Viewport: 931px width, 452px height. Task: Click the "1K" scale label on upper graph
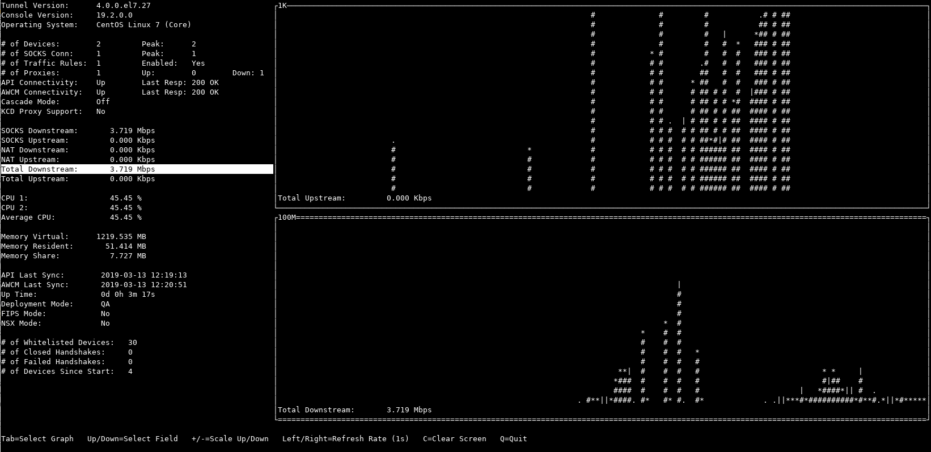282,6
